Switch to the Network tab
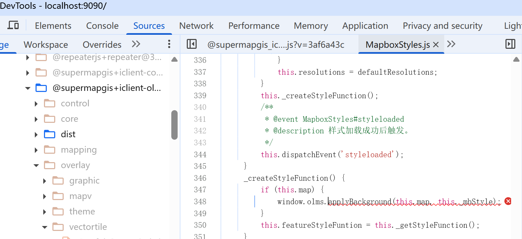The image size is (522, 239). click(x=196, y=26)
